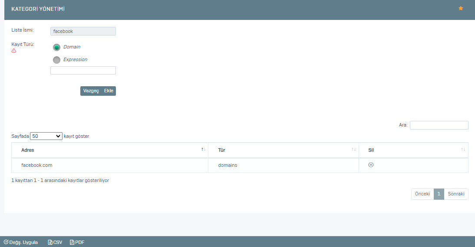This screenshot has height=247, width=475.
Task: Focus the Liste İsmi field containing facebook
Action: pyautogui.click(x=83, y=31)
